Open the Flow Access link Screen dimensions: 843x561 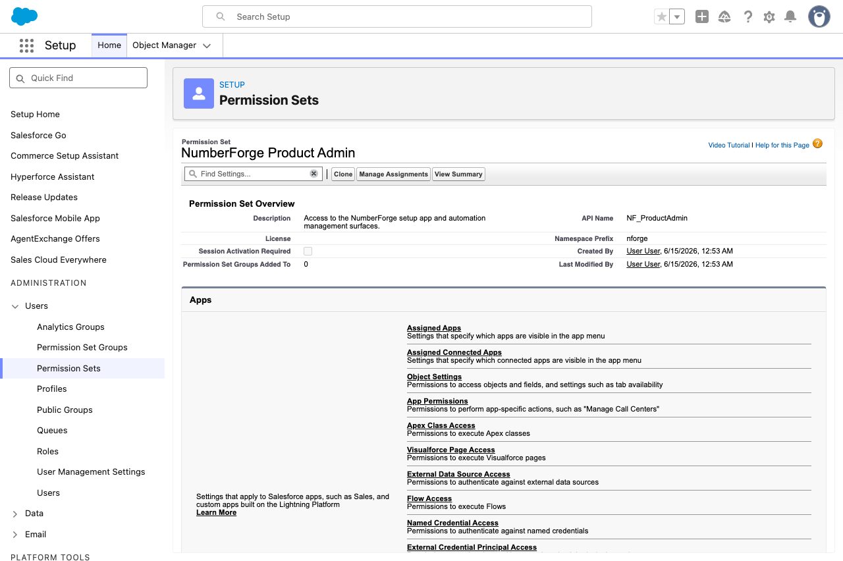pos(429,498)
